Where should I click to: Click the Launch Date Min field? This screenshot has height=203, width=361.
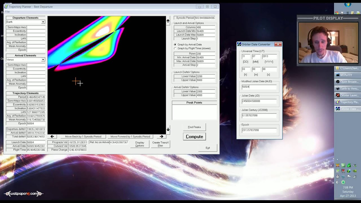[206, 31]
